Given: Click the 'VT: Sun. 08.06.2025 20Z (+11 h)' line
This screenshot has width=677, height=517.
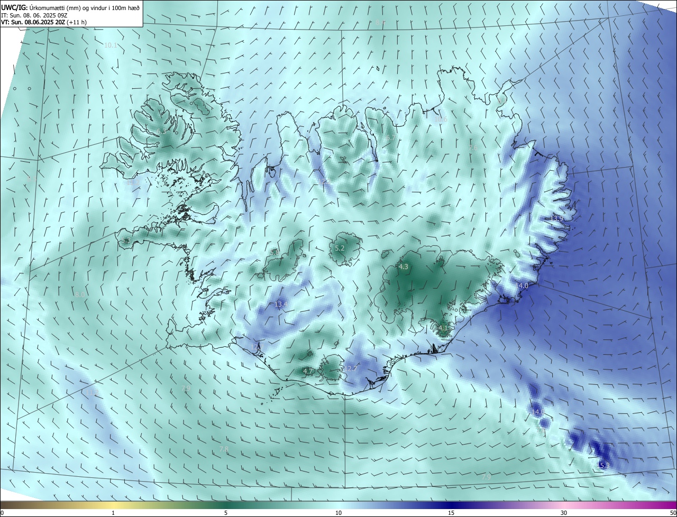Looking at the screenshot, I should (x=44, y=22).
